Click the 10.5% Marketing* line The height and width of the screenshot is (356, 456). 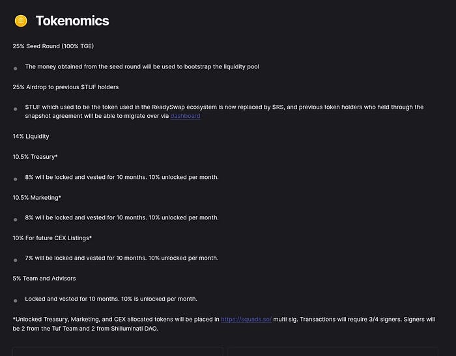click(x=37, y=197)
